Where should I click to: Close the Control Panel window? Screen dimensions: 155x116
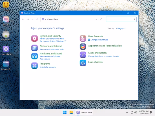click(x=135, y=13)
